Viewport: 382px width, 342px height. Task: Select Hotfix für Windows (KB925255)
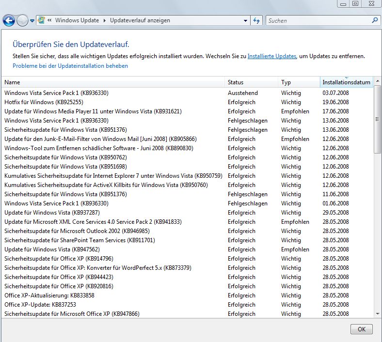pyautogui.click(x=187, y=102)
